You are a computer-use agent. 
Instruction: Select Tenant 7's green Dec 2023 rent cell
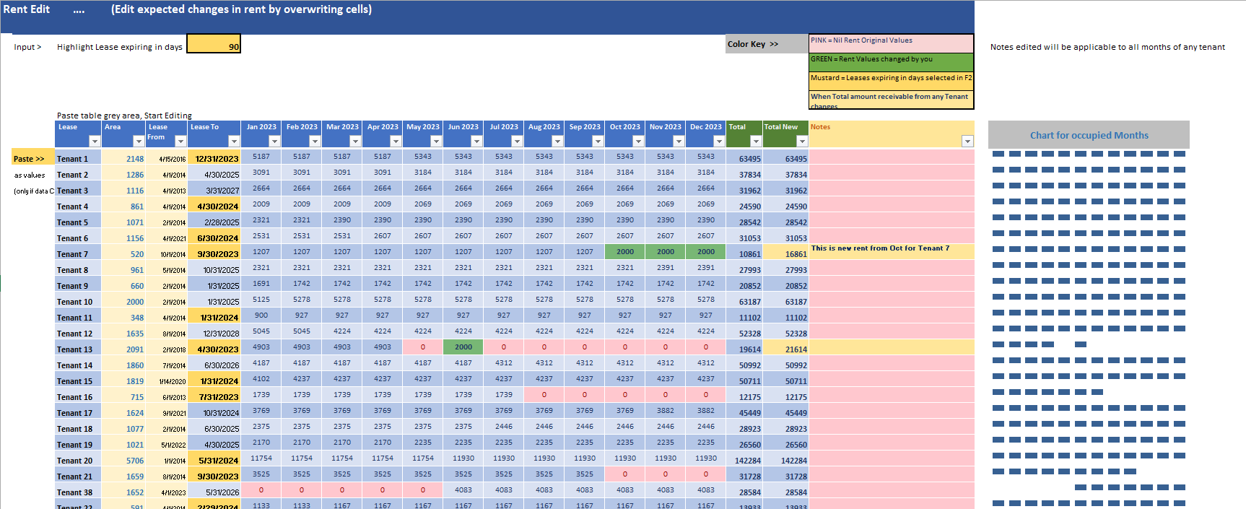[x=706, y=252]
